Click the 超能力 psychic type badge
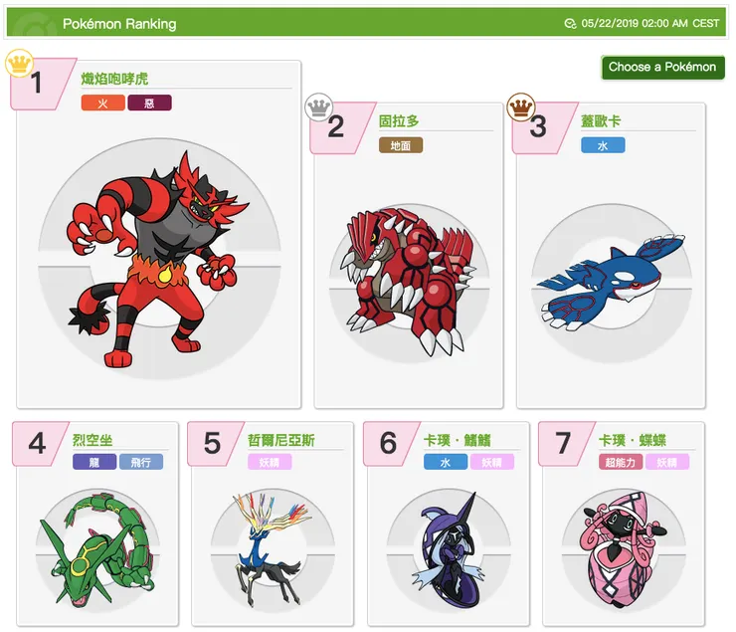Screen dimensions: 736x632 click(x=621, y=462)
